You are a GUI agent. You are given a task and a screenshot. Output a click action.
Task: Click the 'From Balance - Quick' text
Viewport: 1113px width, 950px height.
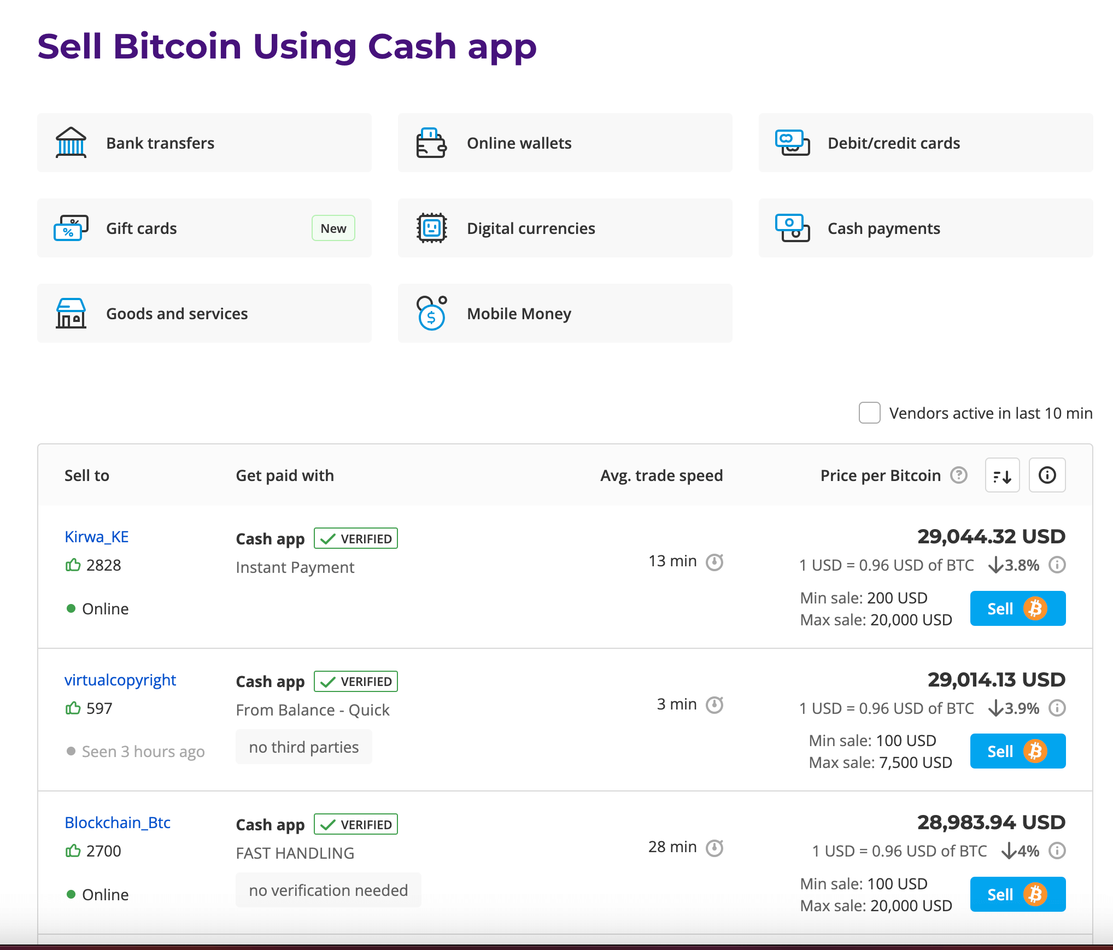pos(313,710)
